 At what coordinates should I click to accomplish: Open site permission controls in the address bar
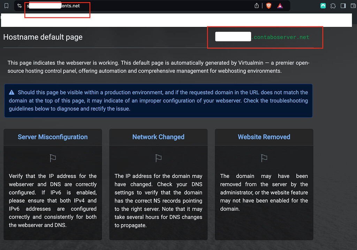19,6
